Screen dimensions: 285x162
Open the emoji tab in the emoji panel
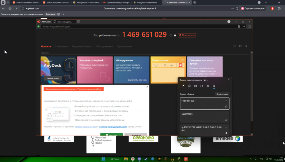pyautogui.click(x=189, y=86)
